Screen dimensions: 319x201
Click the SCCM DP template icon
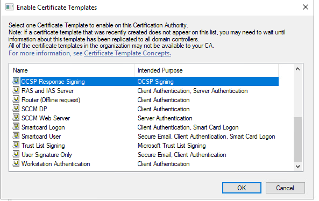point(16,109)
